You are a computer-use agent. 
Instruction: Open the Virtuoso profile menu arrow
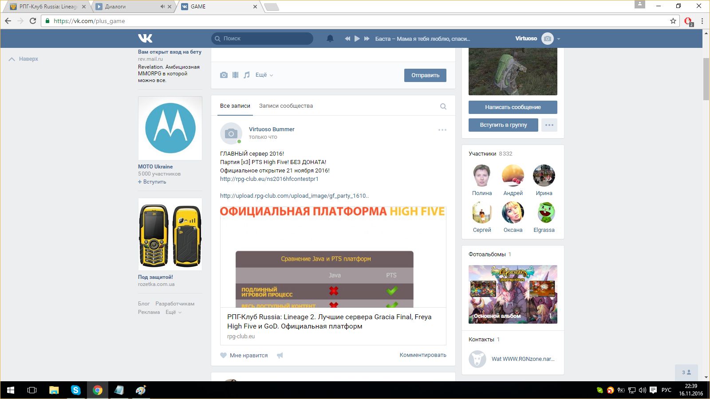click(559, 39)
